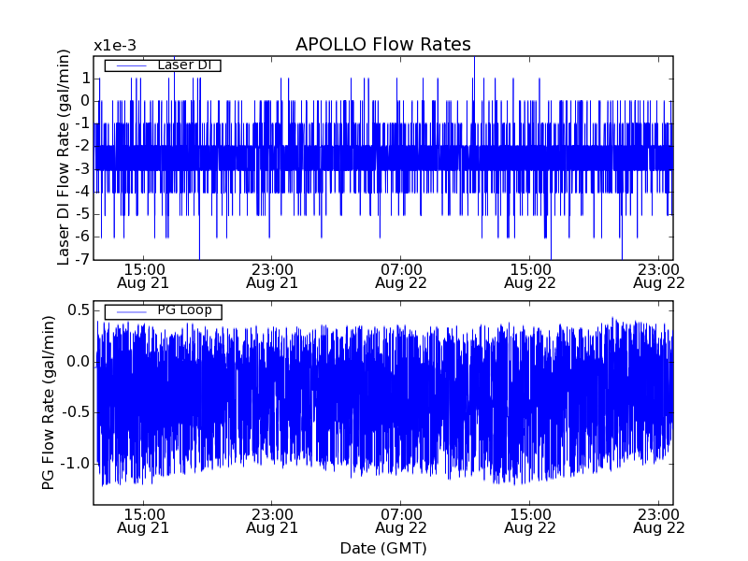This screenshot has height=561, width=748.
Task: Click the '-3' tick on Laser DI axis
Action: tap(82, 169)
